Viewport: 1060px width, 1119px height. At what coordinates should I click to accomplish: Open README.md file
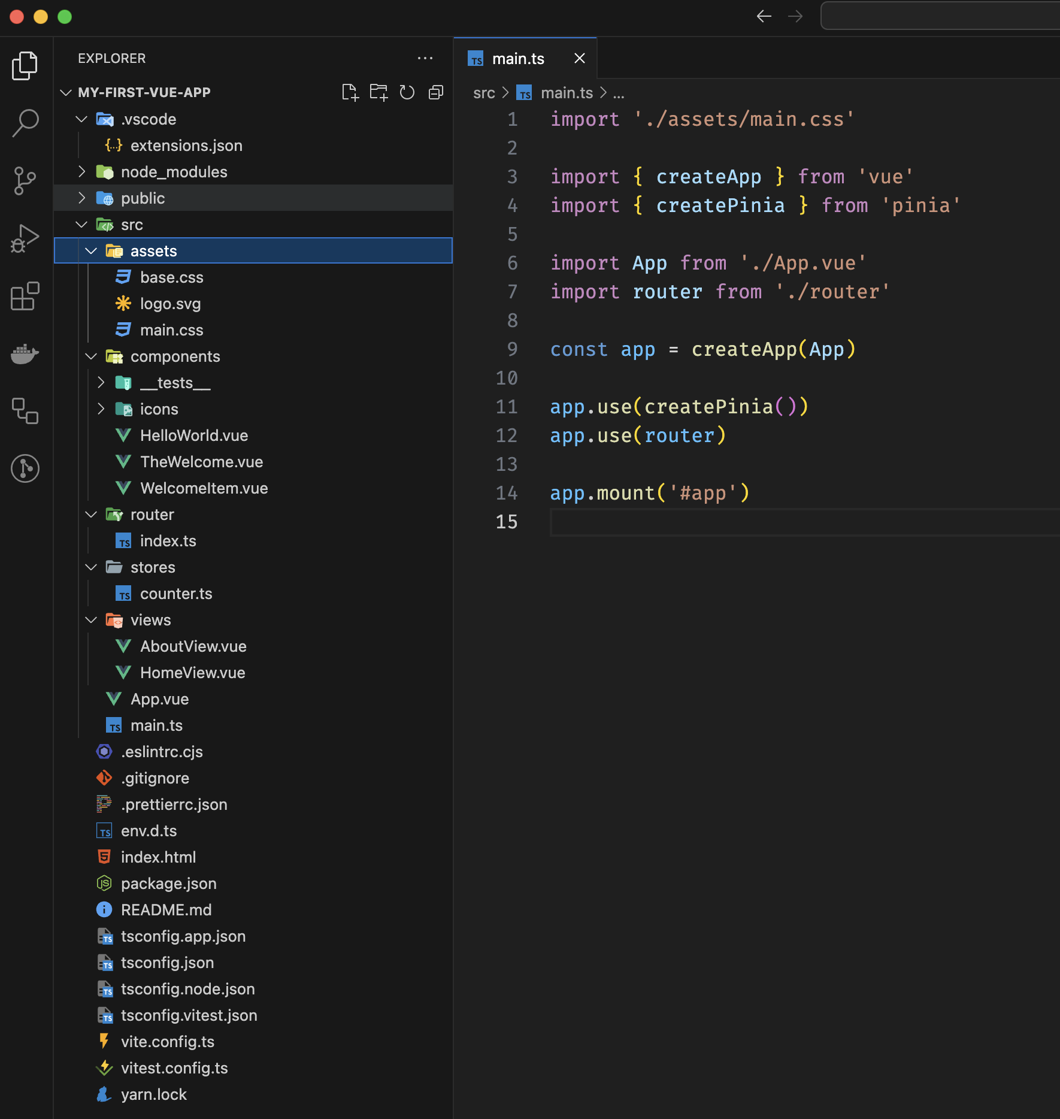[253, 910]
